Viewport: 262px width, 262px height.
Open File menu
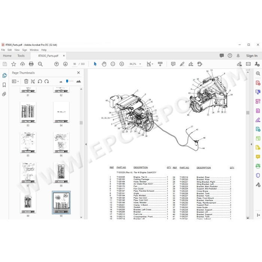(x=3, y=50)
